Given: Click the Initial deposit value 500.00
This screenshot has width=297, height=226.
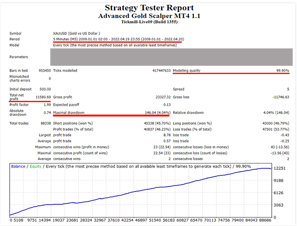Looking at the screenshot, I should (45, 89).
